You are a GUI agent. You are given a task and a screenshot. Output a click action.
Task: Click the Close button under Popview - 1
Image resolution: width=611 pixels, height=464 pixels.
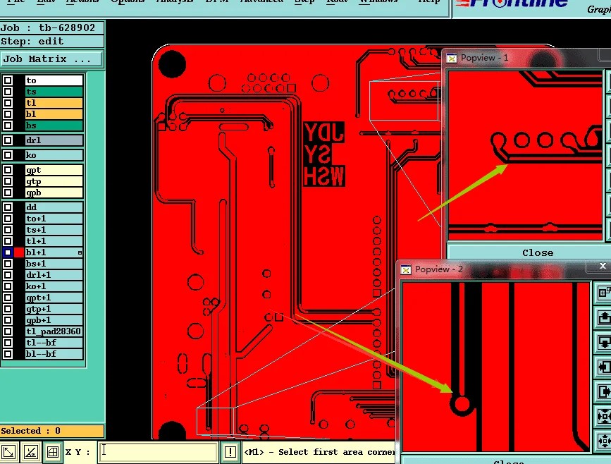click(x=538, y=252)
